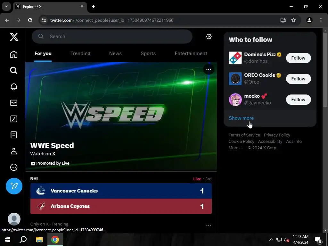328x246 pixels.
Task: Open Cookie Policy link
Action: click(241, 141)
